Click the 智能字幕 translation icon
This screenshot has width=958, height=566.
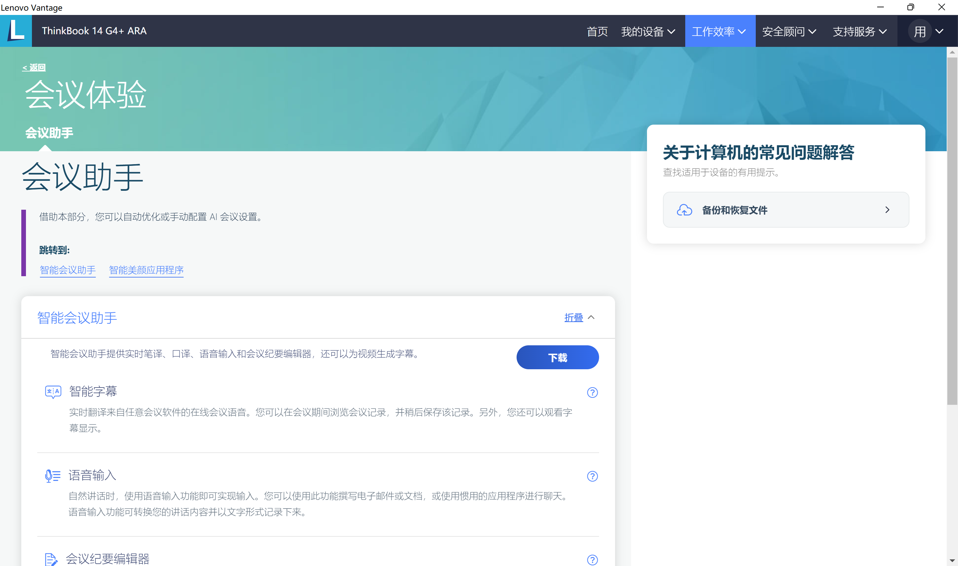53,392
